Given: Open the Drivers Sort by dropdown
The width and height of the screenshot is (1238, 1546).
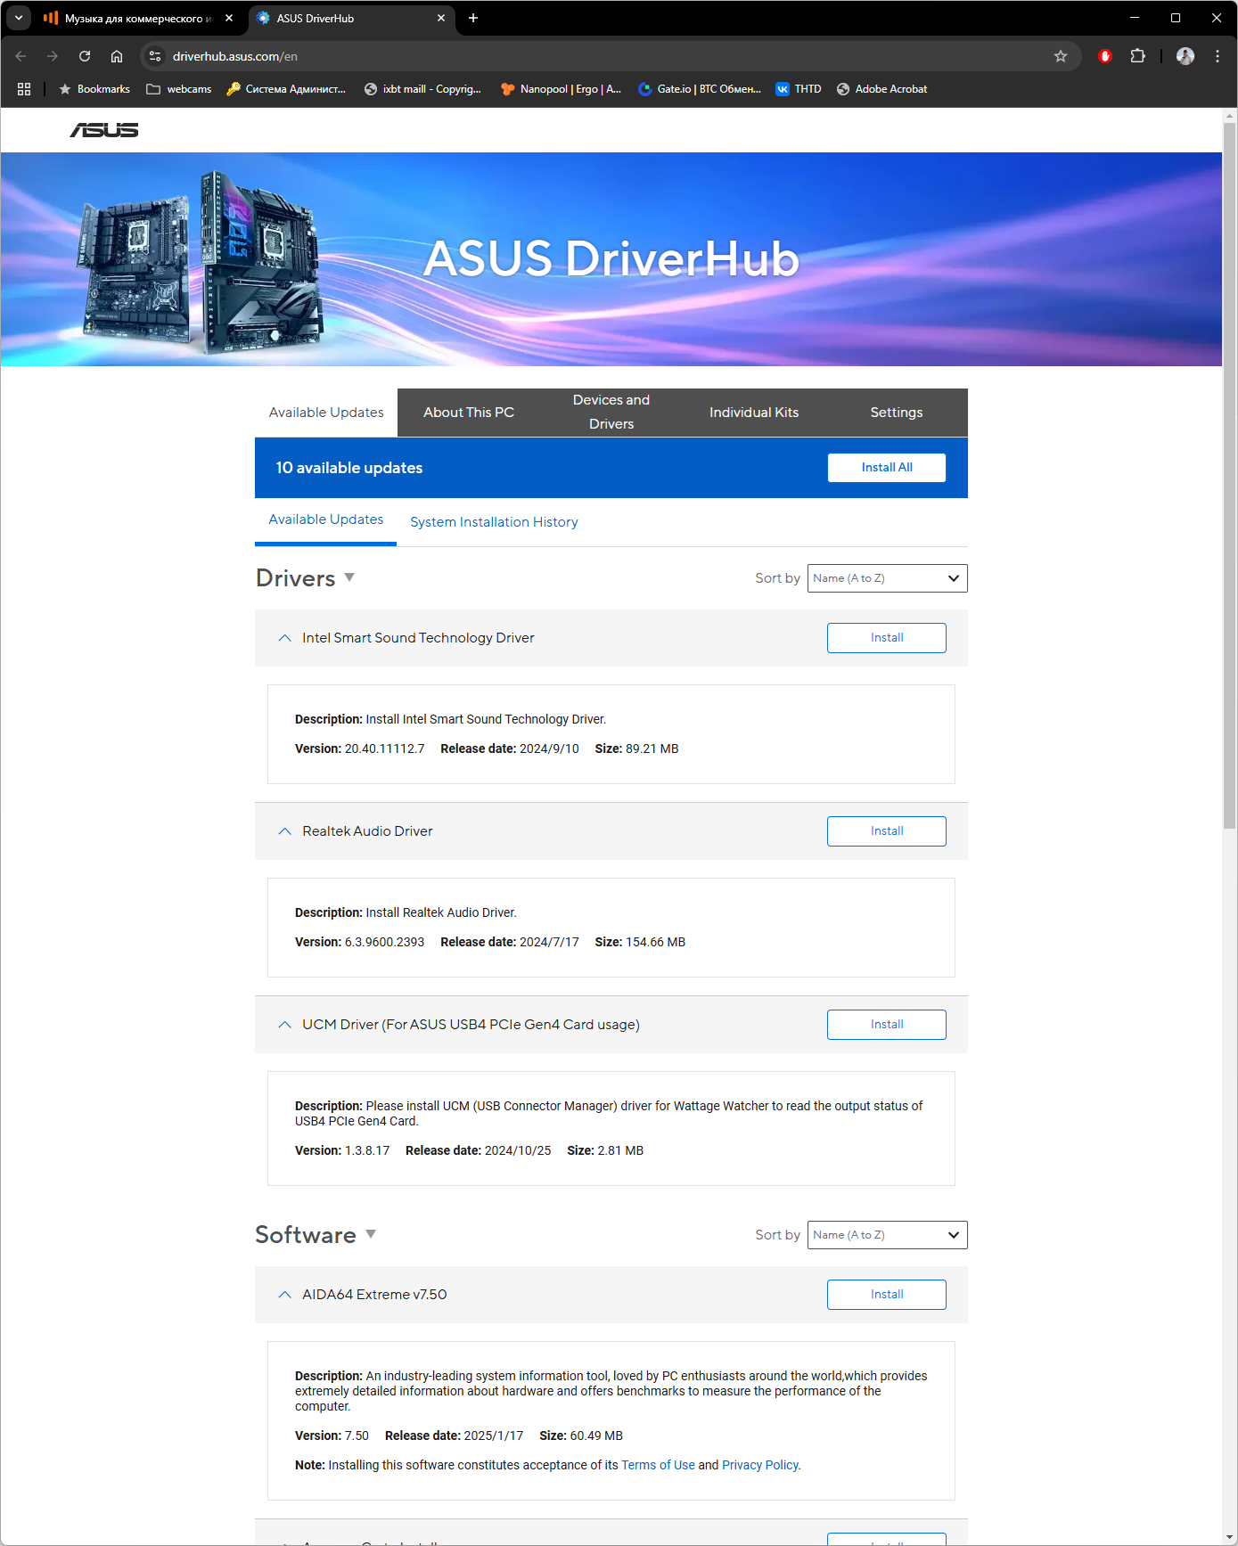Looking at the screenshot, I should tap(887, 578).
